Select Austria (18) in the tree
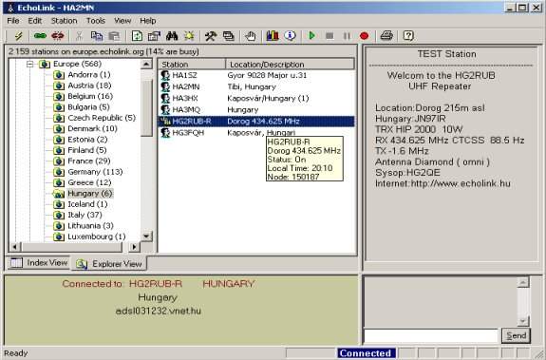546x360 pixels. (x=89, y=85)
